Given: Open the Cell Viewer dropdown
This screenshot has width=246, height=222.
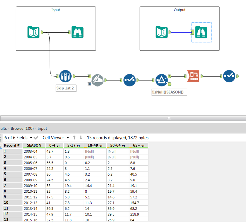Looking at the screenshot, I should [56, 138].
